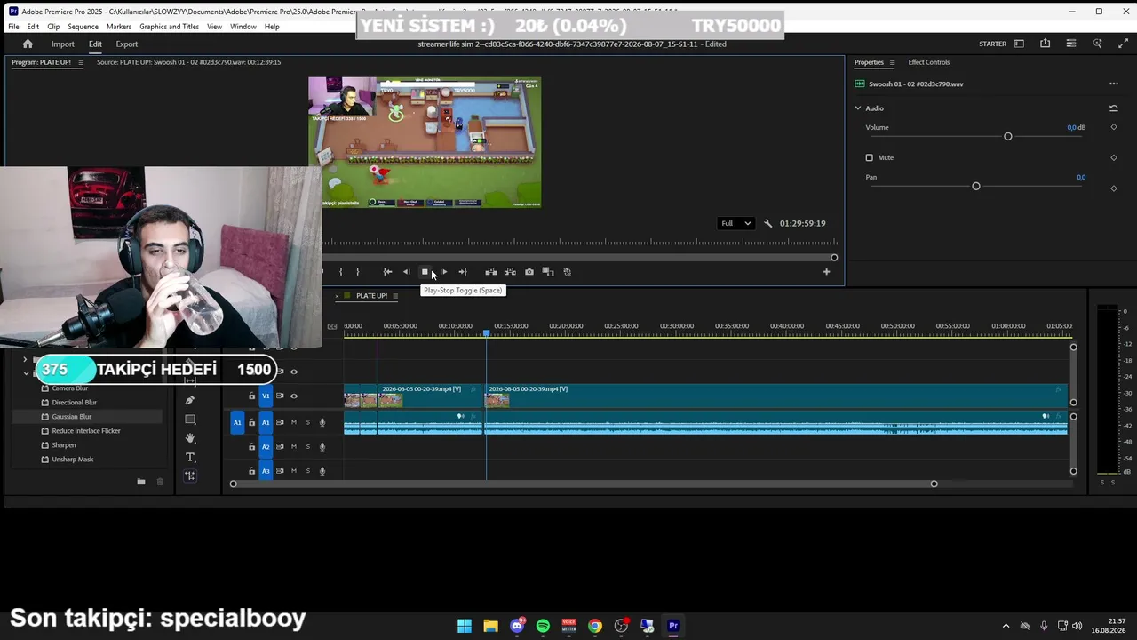Select the Type tool

(x=190, y=458)
